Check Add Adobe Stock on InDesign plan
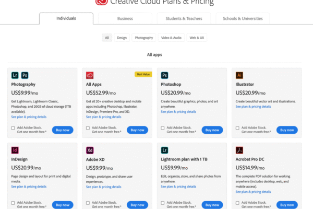Screen dimensions: 313x209 [x=13, y=203]
